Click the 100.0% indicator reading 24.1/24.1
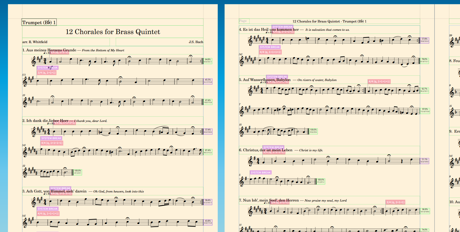Viewport: 460px width, 232px height. click(77, 172)
